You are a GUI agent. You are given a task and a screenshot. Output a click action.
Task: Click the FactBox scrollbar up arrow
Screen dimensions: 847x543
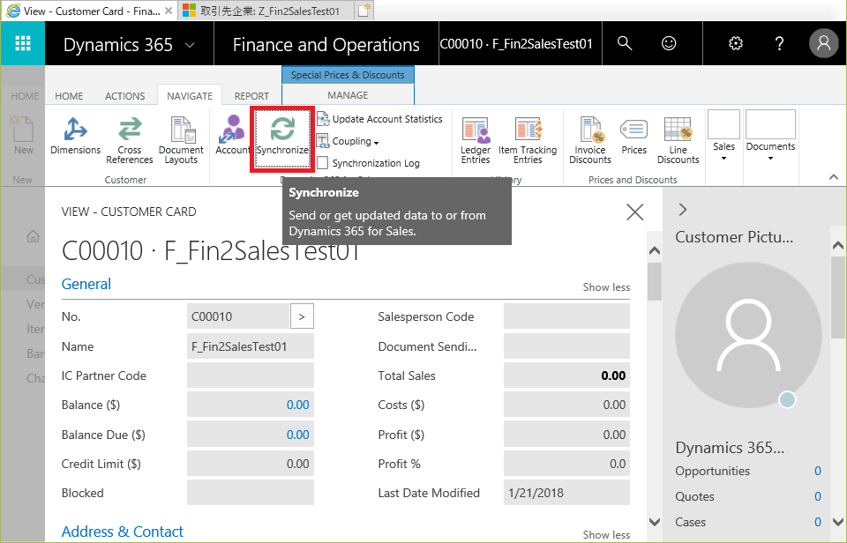click(838, 246)
